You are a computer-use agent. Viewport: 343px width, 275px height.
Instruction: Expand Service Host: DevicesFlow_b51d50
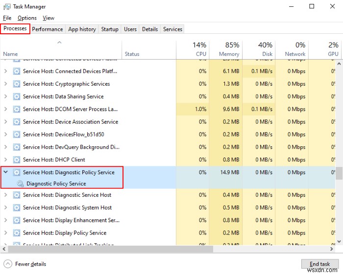pyautogui.click(x=6, y=135)
